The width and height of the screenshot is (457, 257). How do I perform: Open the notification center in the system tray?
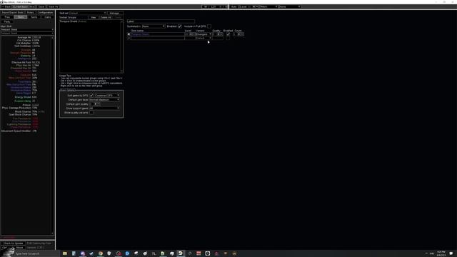tap(451, 253)
